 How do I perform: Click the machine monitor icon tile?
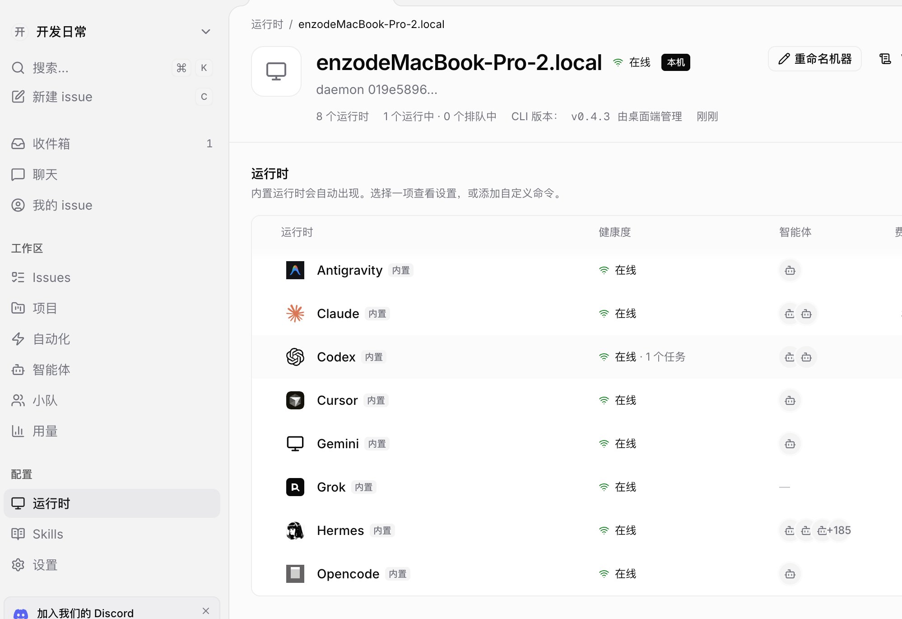pos(276,71)
